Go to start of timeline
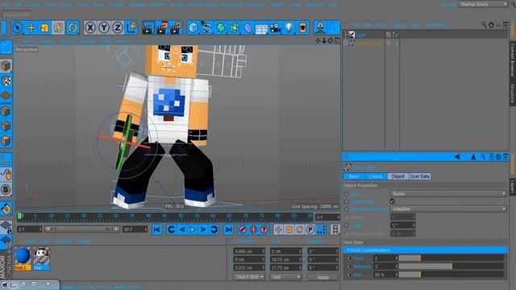 [x=157, y=230]
